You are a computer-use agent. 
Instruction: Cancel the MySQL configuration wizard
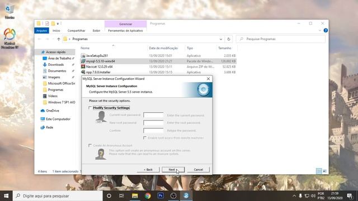(198, 170)
